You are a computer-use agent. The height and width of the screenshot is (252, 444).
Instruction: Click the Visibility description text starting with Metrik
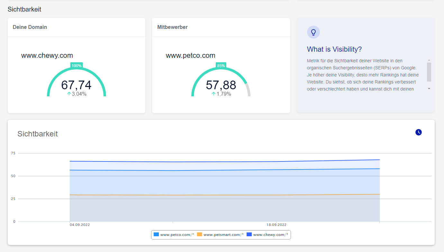pos(363,75)
